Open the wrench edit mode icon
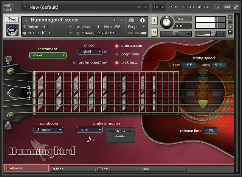 tap(12, 19)
